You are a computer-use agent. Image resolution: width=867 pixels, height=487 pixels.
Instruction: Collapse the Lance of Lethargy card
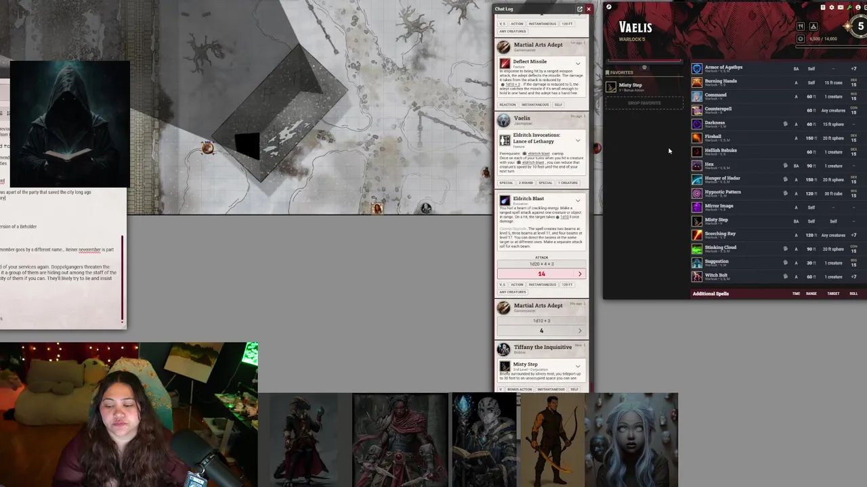[578, 140]
